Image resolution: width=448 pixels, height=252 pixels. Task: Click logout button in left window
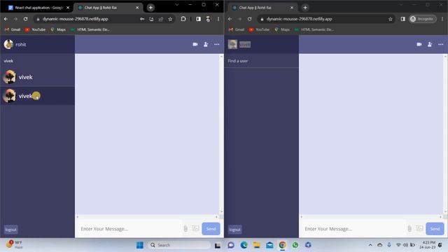(11, 230)
